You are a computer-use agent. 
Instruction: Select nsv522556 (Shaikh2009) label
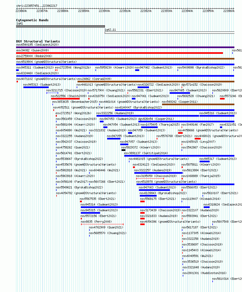(x=69, y=96)
